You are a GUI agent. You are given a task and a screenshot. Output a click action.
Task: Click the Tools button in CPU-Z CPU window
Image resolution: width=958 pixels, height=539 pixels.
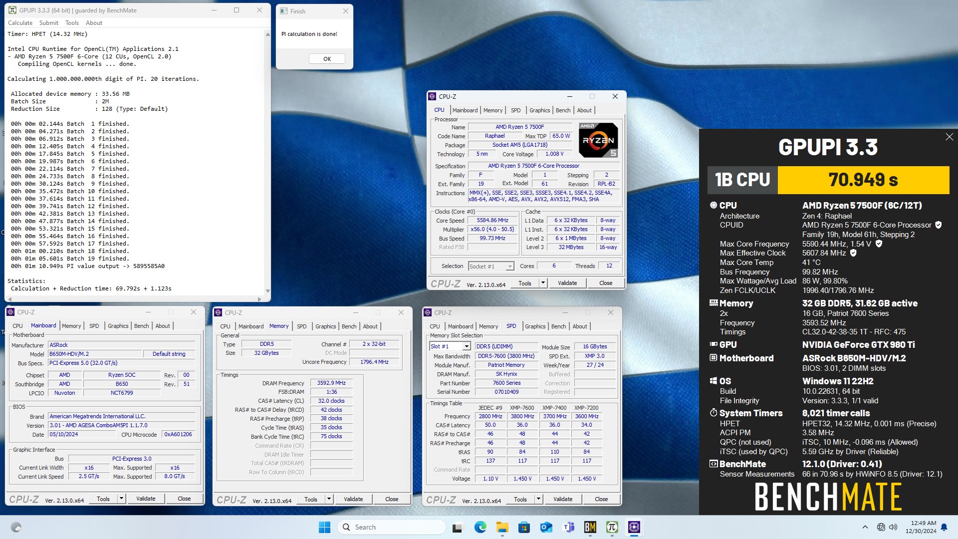pos(525,283)
